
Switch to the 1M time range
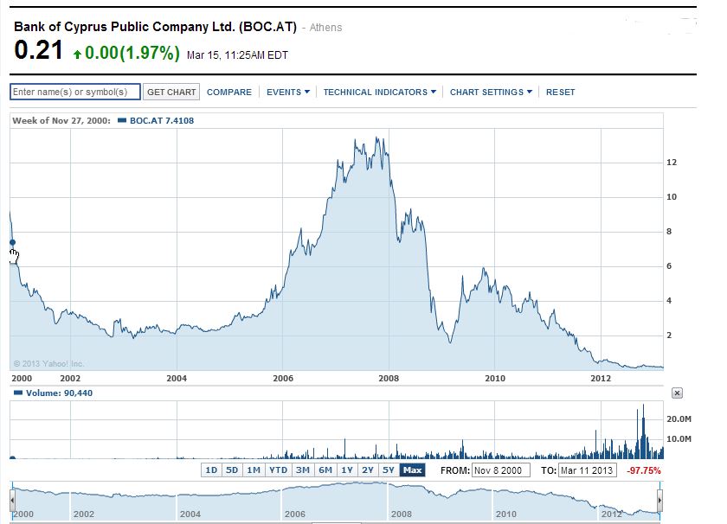coord(254,470)
